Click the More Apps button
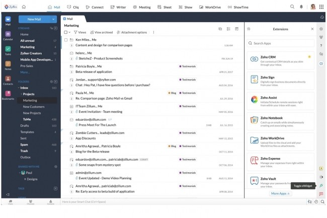The height and width of the screenshot is (218, 327). [280, 193]
